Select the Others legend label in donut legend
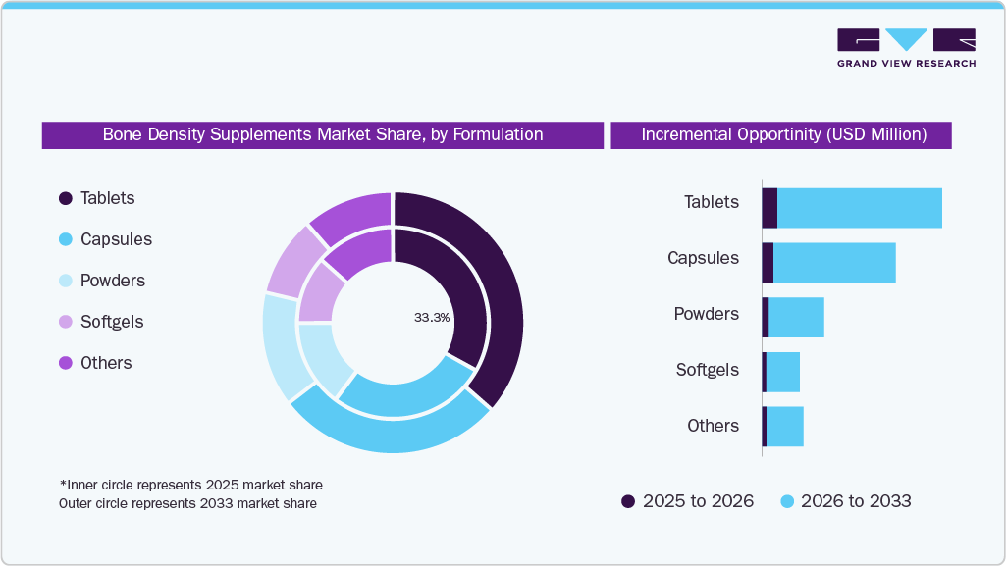Screen dimensions: 1006x566 106,363
